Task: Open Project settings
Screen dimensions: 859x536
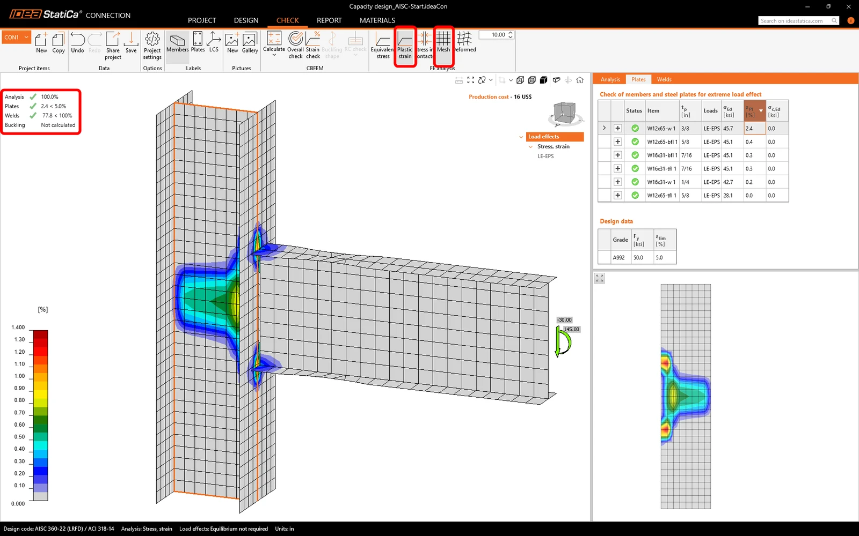Action: tap(152, 46)
